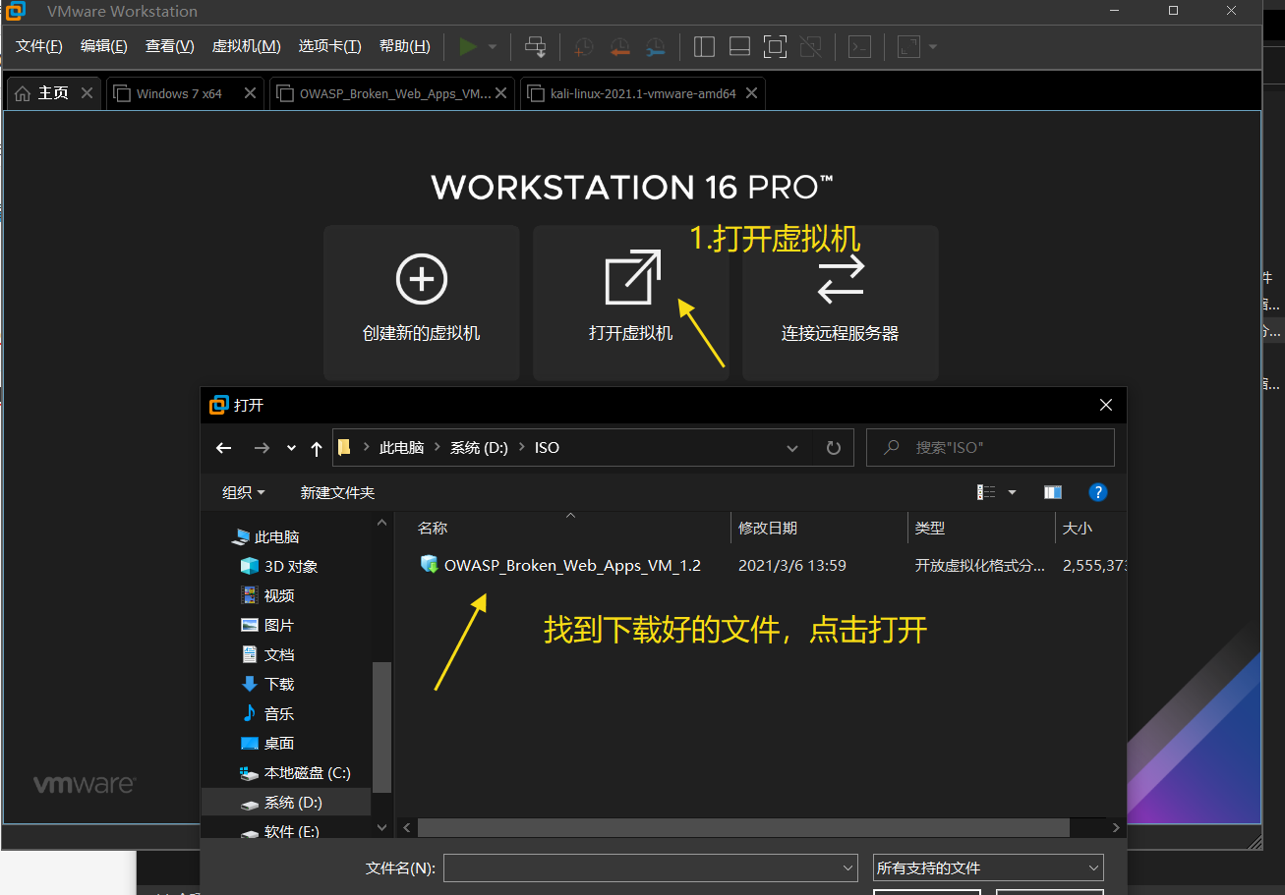Click the full screen mode icon

coord(775,46)
